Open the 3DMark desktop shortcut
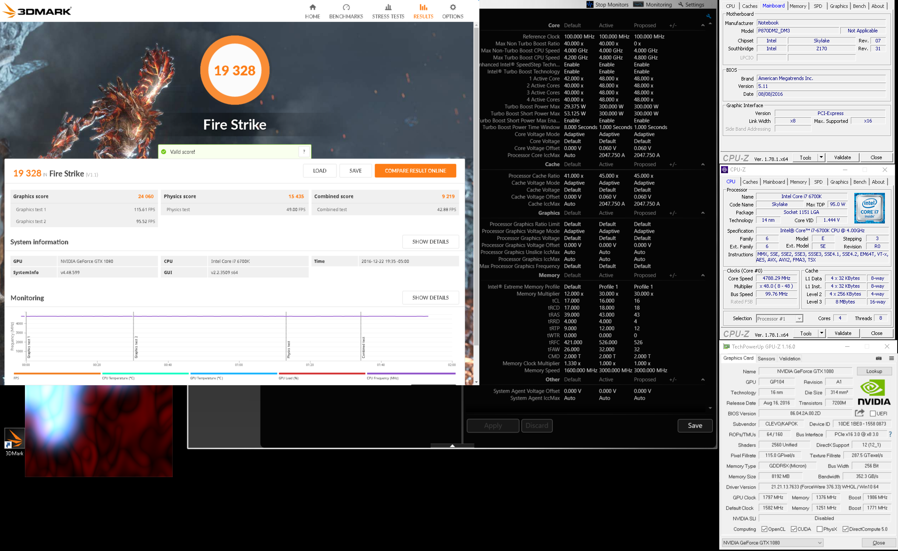Viewport: 898px width, 551px height. [x=14, y=442]
